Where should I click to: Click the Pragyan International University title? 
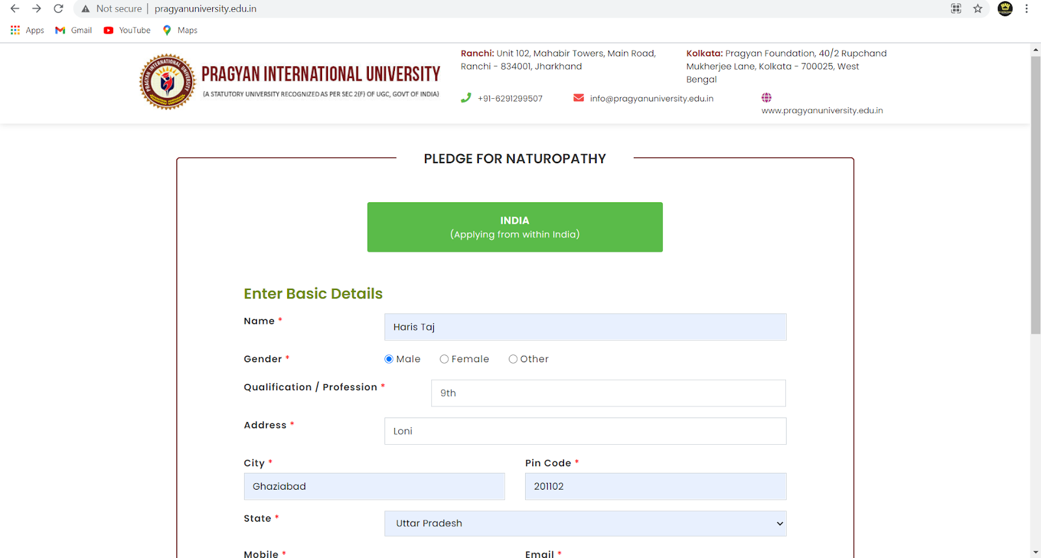(321, 74)
